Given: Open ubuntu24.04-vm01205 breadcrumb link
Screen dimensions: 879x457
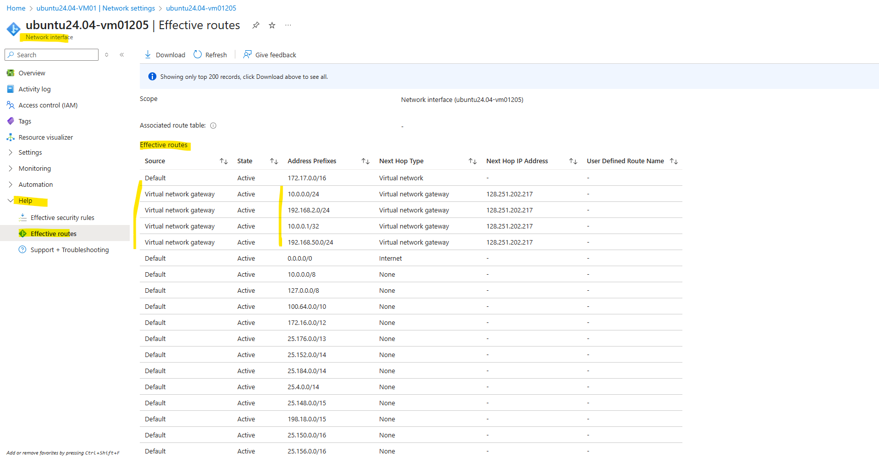Looking at the screenshot, I should (201, 8).
